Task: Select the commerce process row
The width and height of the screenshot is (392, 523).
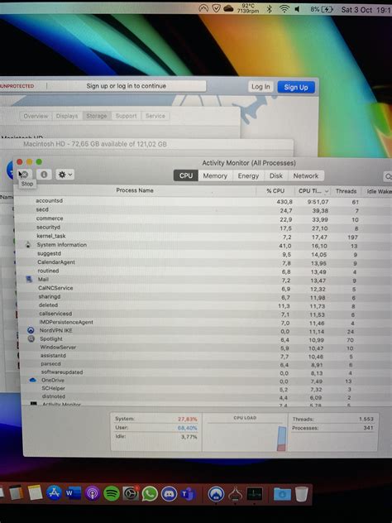Action: 203,218
